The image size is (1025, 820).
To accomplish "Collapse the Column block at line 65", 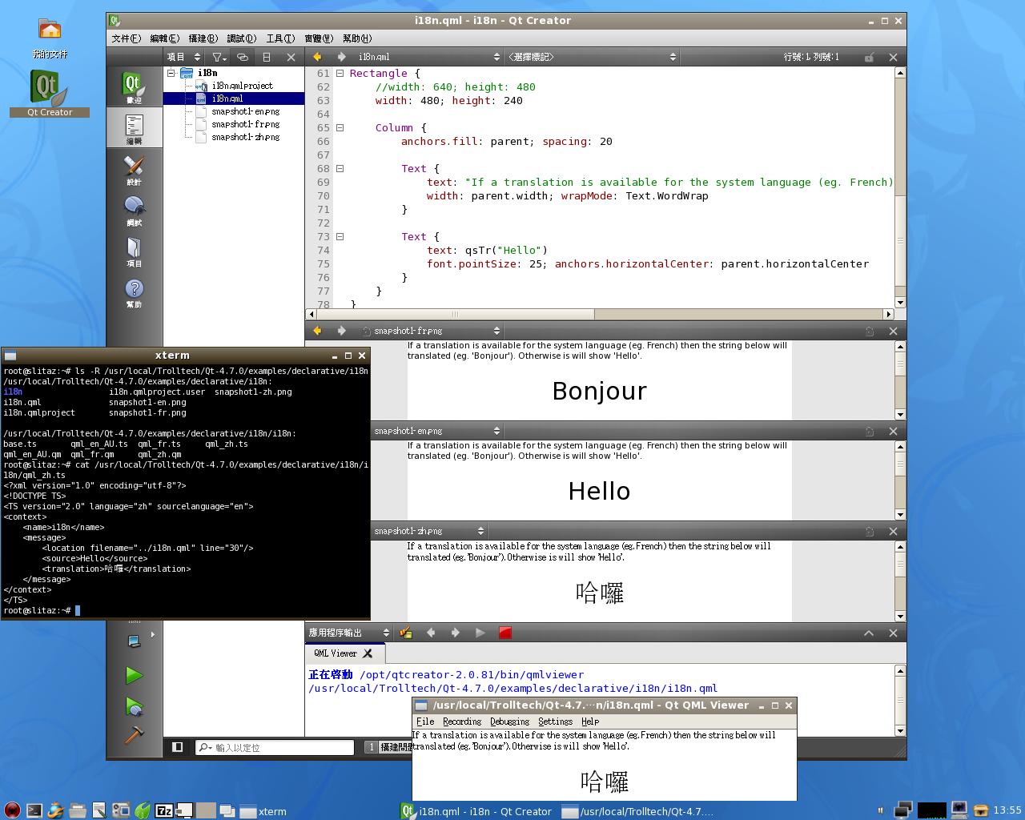I will click(x=340, y=127).
